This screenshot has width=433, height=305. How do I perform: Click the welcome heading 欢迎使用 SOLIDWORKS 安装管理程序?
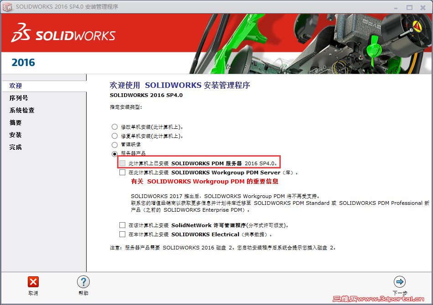(180, 85)
